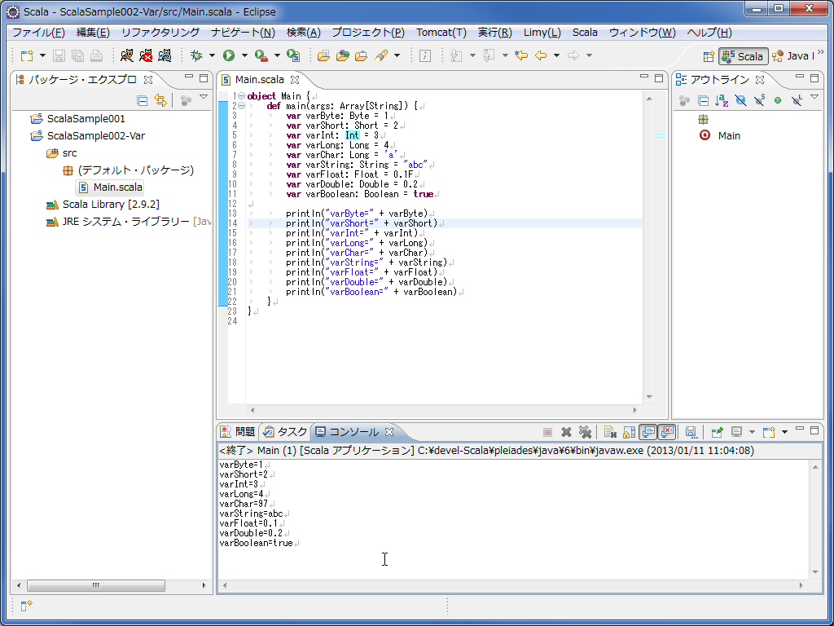Click console horizontal scrollbar right arrow
Viewport: 834px width, 626px height.
(801, 585)
